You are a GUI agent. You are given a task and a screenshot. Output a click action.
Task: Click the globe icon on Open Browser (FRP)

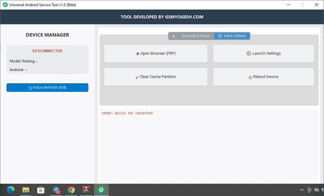pos(138,53)
